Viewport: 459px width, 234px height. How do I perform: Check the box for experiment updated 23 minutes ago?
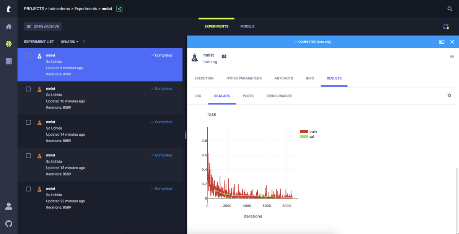[x=28, y=189]
